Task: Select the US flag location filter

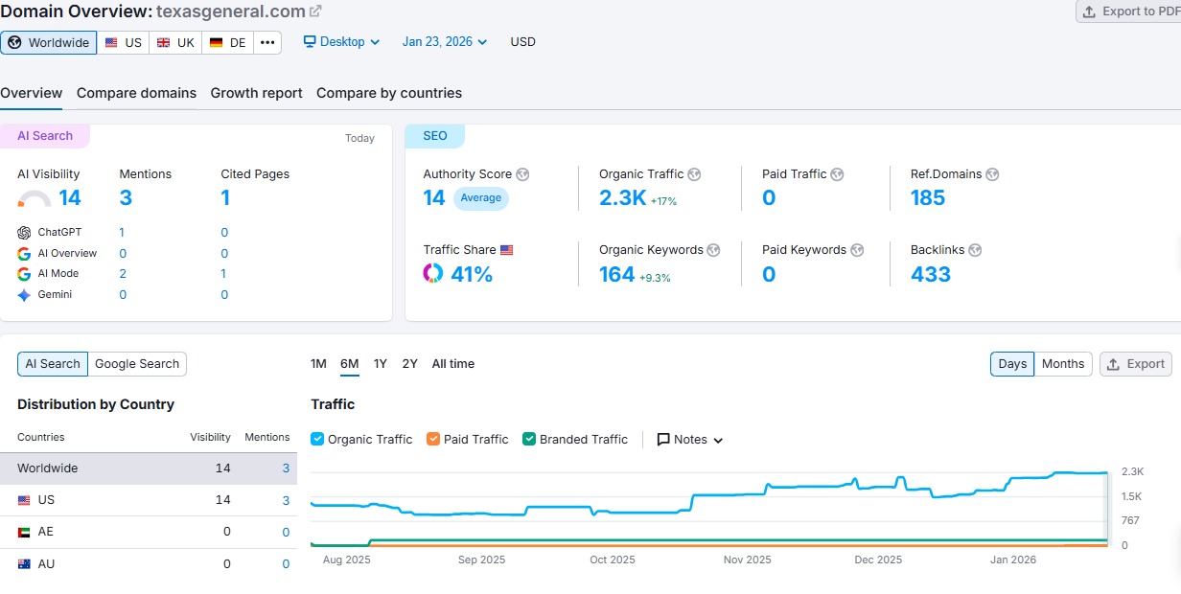Action: coord(123,42)
